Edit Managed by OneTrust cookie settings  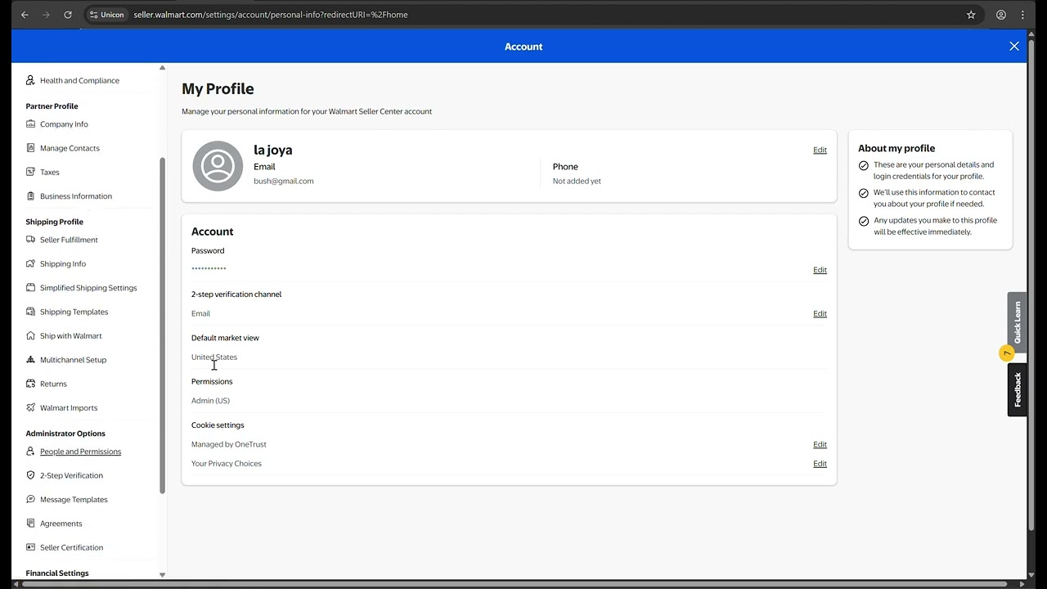[820, 444]
